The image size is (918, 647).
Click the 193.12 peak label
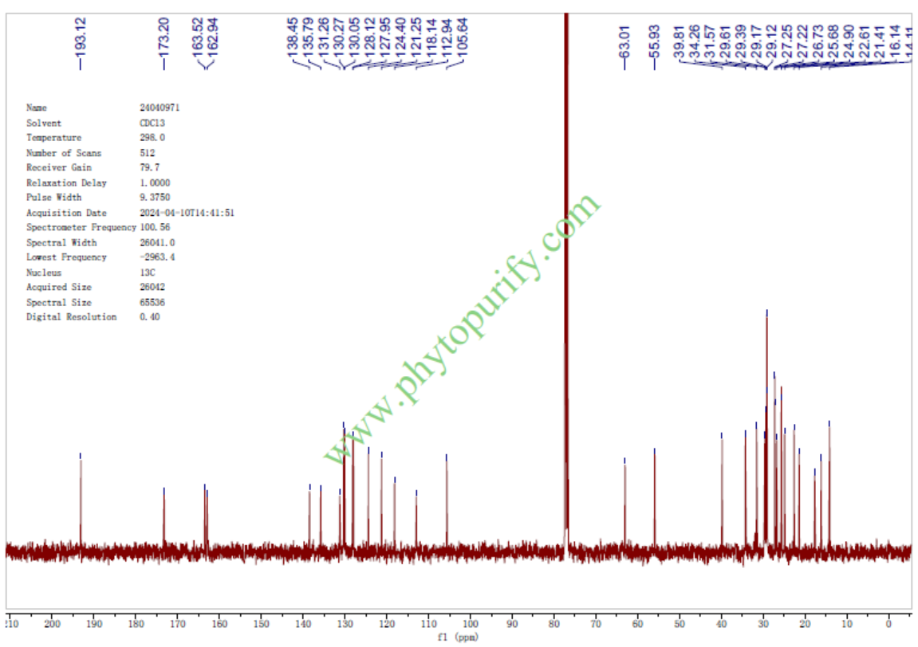pyautogui.click(x=80, y=36)
